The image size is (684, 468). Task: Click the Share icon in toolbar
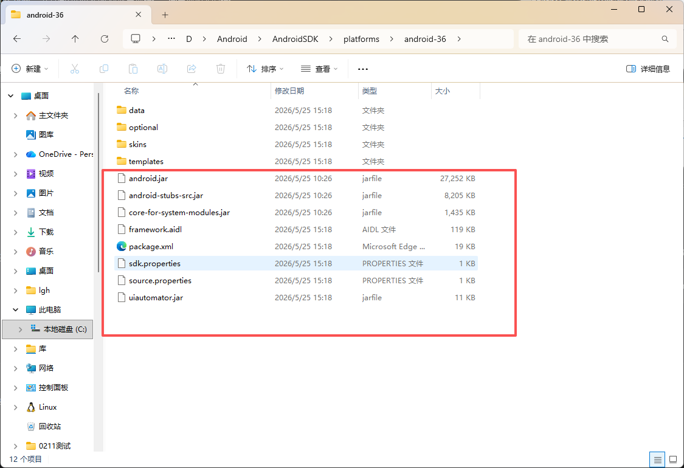pyautogui.click(x=192, y=69)
